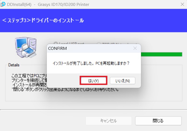Click the Details group label
The height and width of the screenshot is (131, 187).
(14, 65)
